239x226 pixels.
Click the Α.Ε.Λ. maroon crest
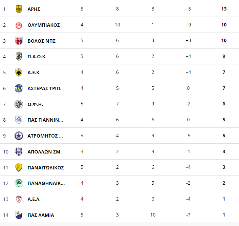click(x=19, y=199)
